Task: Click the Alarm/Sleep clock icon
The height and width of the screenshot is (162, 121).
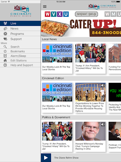Action: pyautogui.click(x=5, y=56)
